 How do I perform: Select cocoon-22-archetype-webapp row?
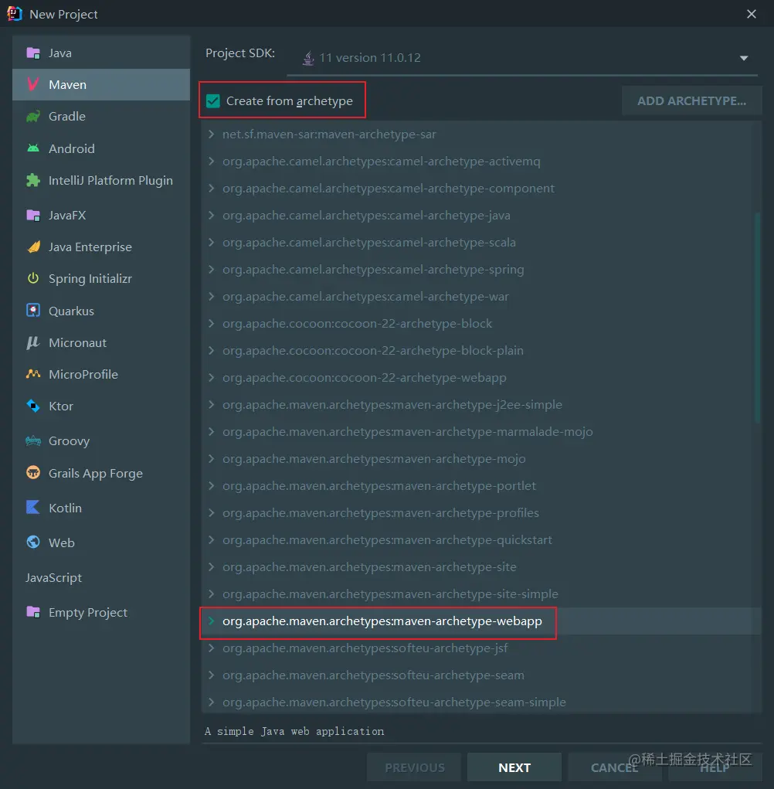(482, 377)
